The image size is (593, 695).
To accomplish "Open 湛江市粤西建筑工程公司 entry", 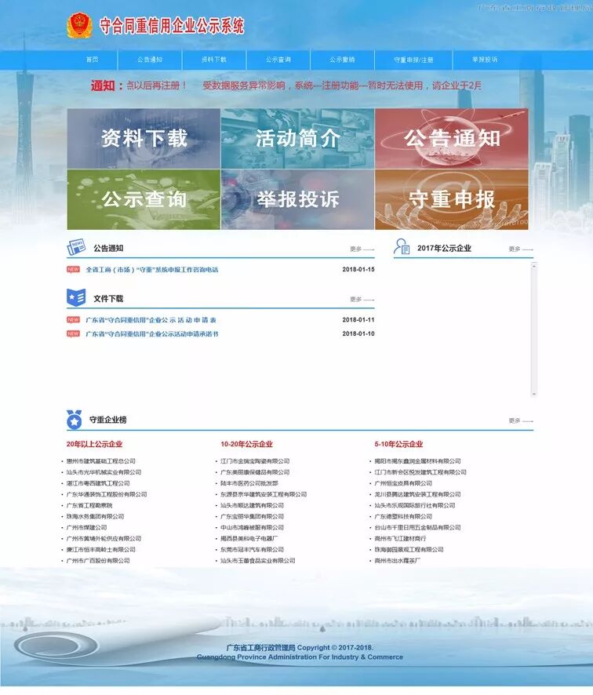I will [98, 483].
